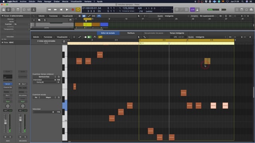The image size is (255, 143).
Task: Open the Archivo menu
Action: (x=23, y=2)
